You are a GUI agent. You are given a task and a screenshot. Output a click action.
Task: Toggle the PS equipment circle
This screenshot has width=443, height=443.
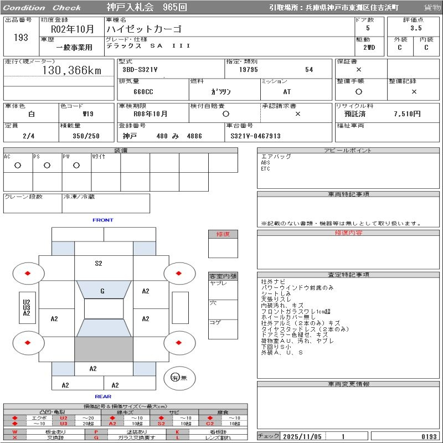tap(47, 165)
